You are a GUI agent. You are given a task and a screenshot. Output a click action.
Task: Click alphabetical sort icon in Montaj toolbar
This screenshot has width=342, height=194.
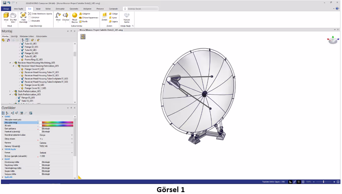click(x=23, y=40)
